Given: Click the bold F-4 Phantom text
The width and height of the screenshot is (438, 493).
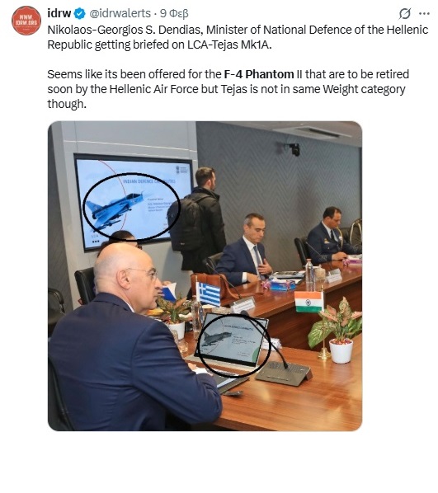Looking at the screenshot, I should (259, 74).
